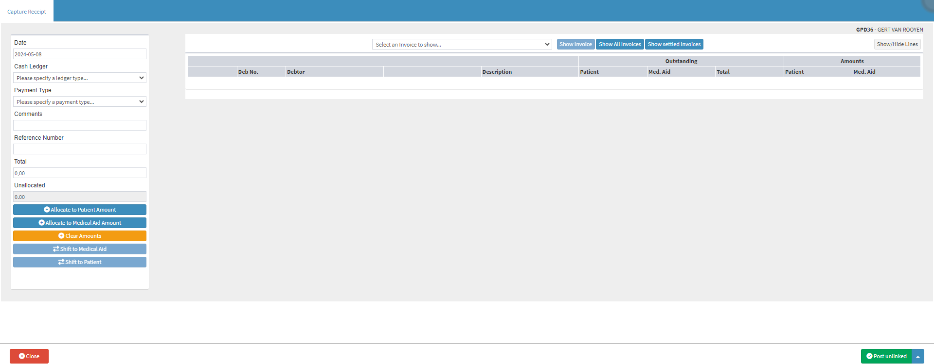
Task: Click the Reference Number field
Action: (x=80, y=149)
